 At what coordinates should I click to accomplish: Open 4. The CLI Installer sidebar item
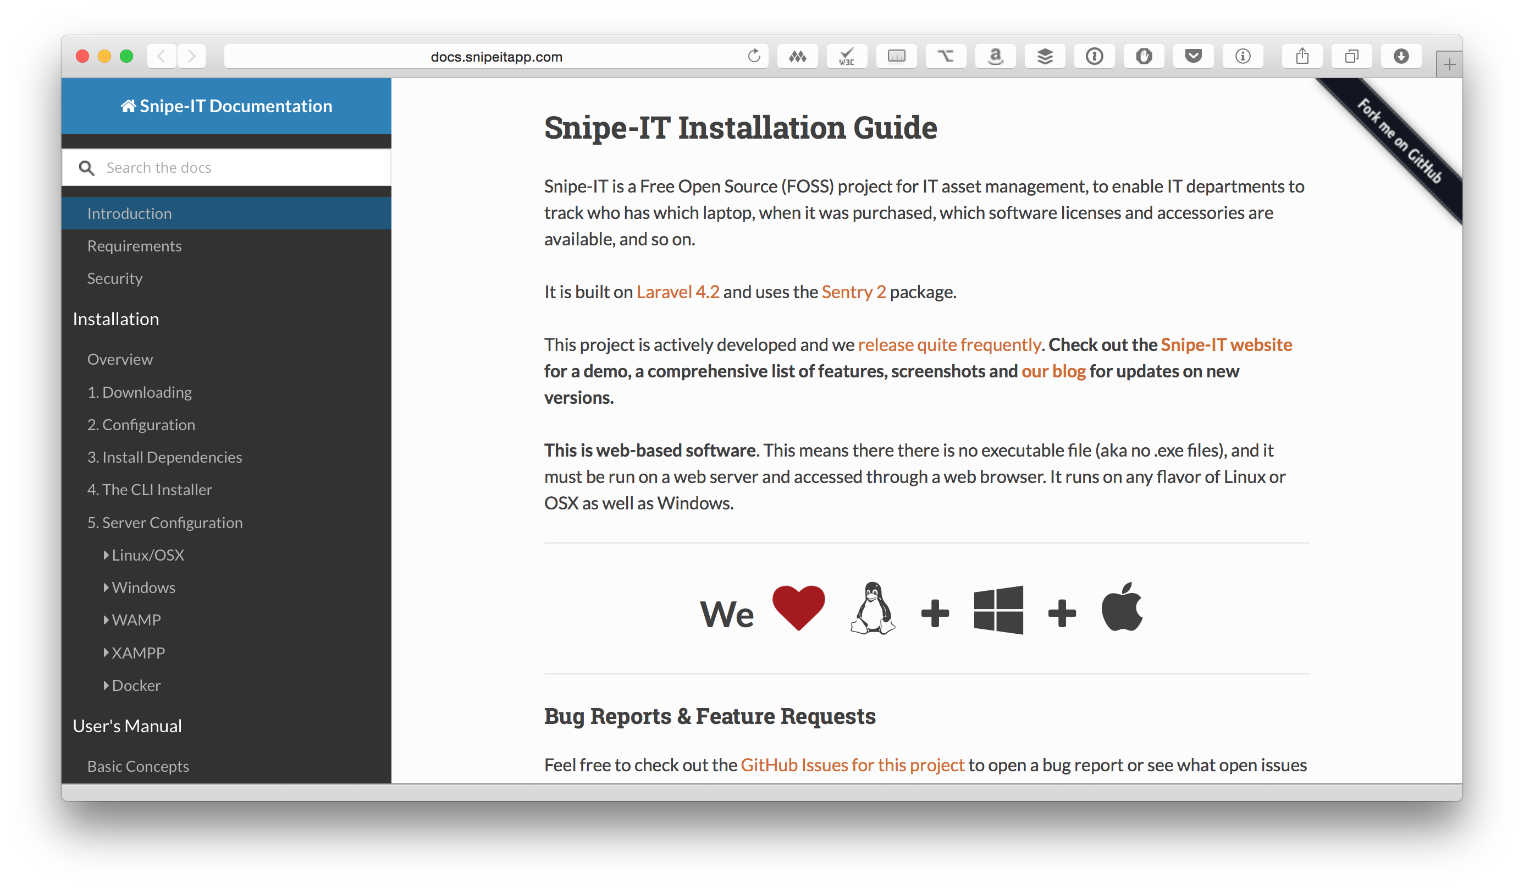pyautogui.click(x=150, y=490)
